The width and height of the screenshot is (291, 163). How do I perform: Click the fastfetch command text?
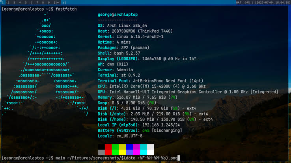66,9
